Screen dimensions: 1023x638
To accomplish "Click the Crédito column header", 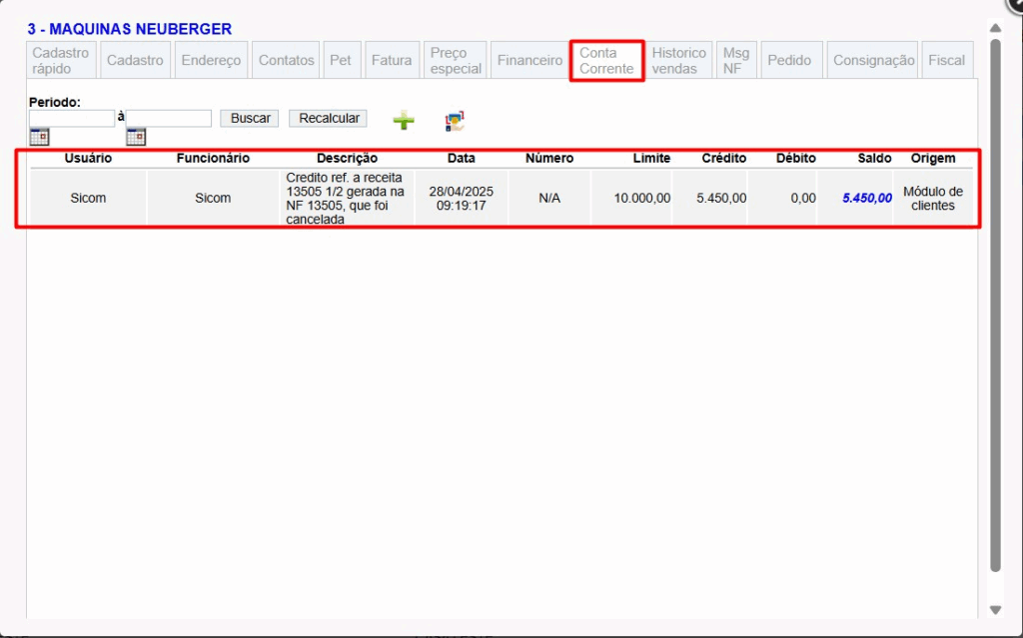I will pyautogui.click(x=723, y=158).
